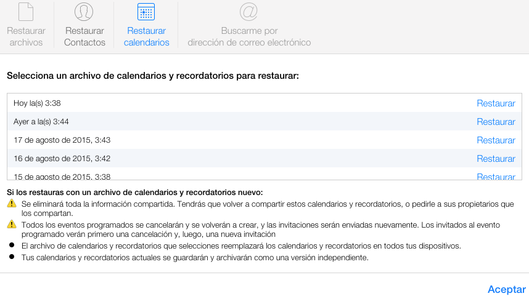Select the 'Hoy la(s) 3:38' row text
Viewport: 529px width, 299px height.
click(37, 103)
